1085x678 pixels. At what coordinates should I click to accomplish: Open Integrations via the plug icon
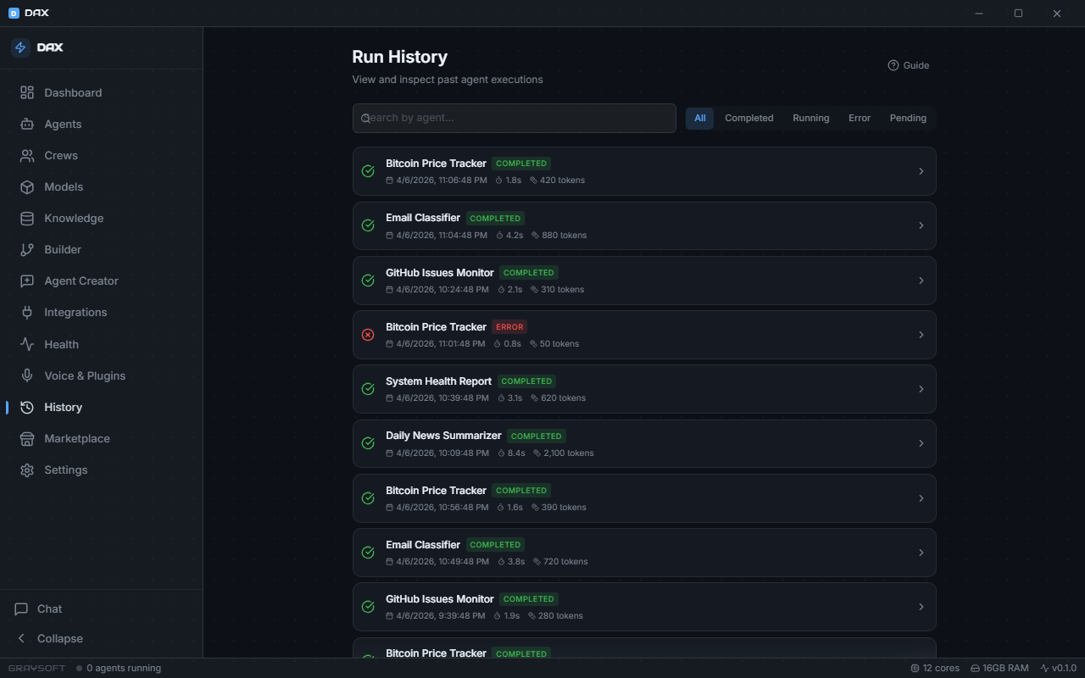coord(27,312)
